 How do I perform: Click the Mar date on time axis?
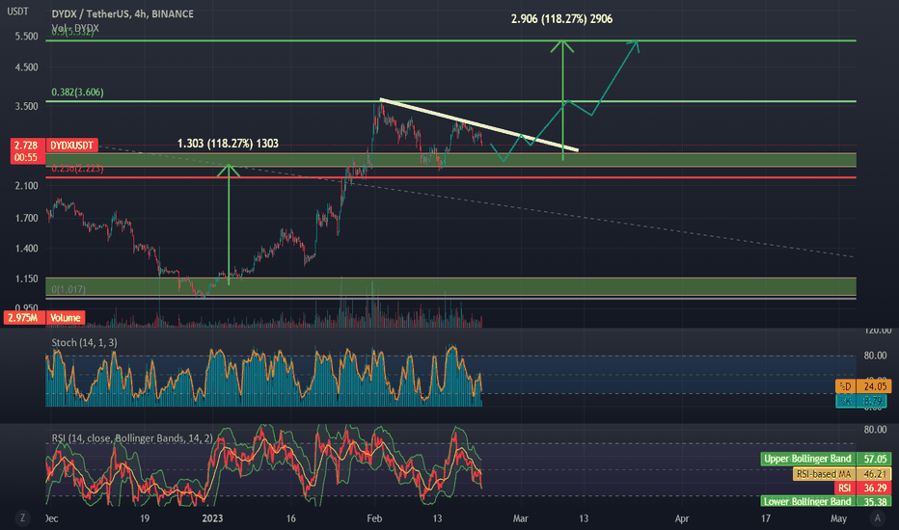coord(520,518)
